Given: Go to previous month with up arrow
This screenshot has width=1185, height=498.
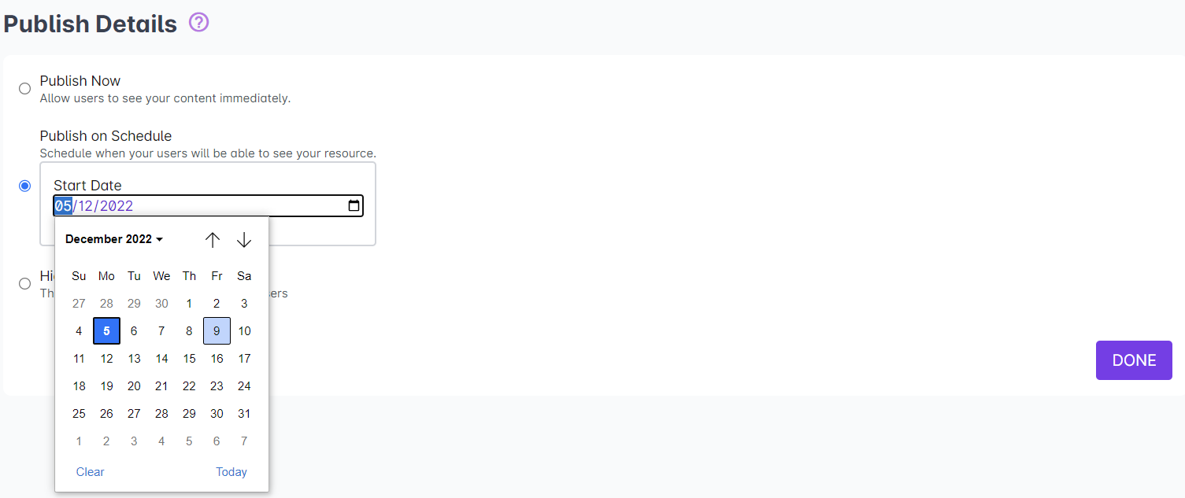Looking at the screenshot, I should [213, 240].
